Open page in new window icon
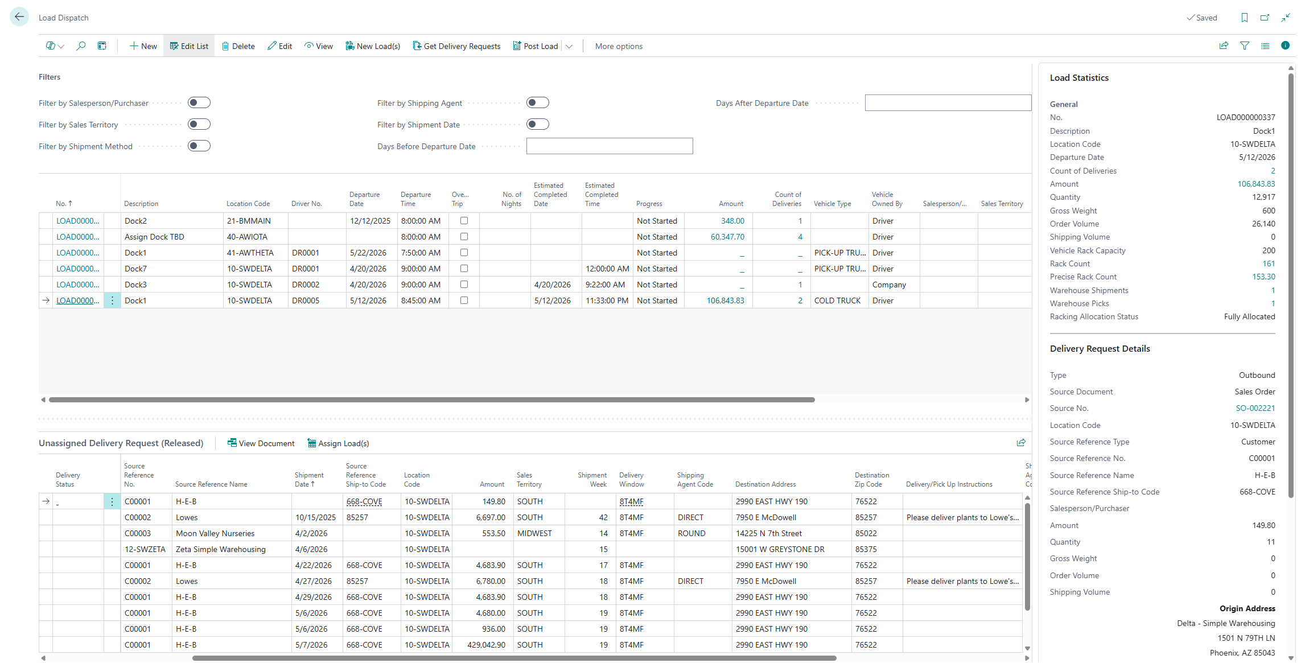This screenshot has width=1301, height=663. [x=1265, y=18]
